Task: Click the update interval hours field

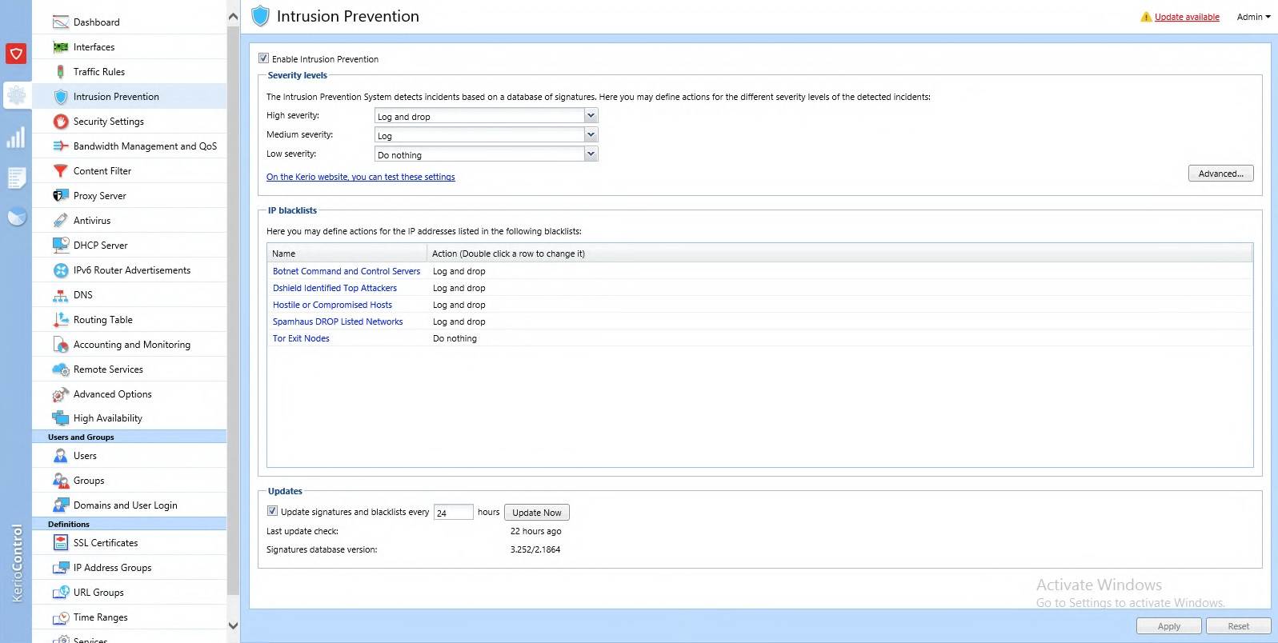Action: pyautogui.click(x=453, y=513)
